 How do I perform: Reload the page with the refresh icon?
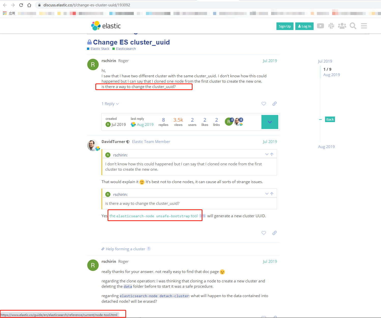tap(21, 5)
